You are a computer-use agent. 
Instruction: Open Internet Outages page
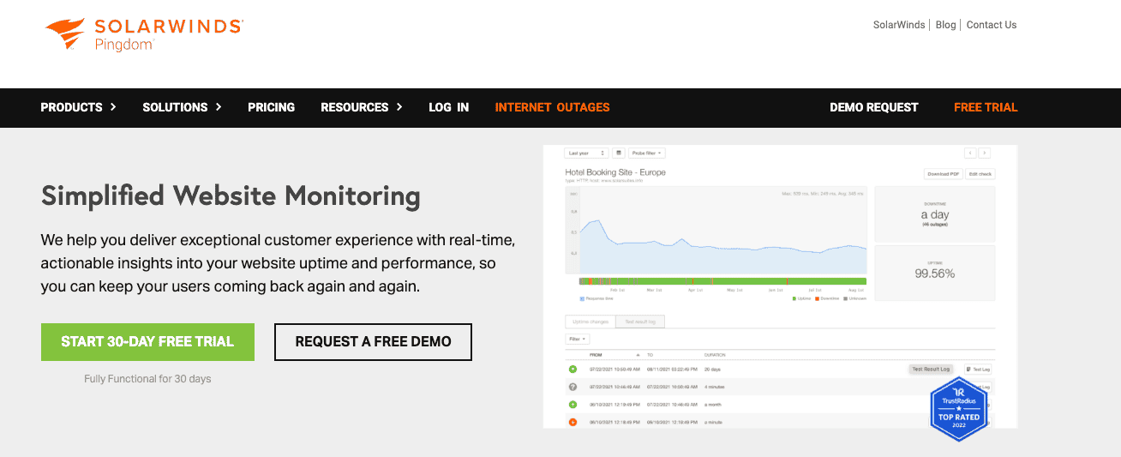click(x=552, y=107)
